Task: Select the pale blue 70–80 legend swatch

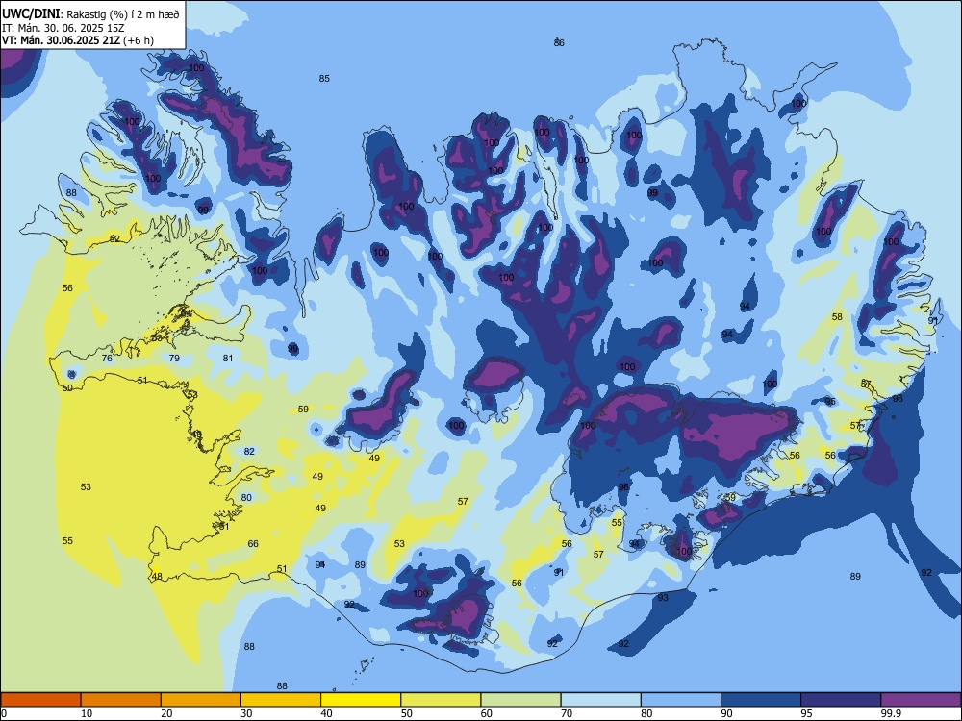Action: pyautogui.click(x=600, y=700)
